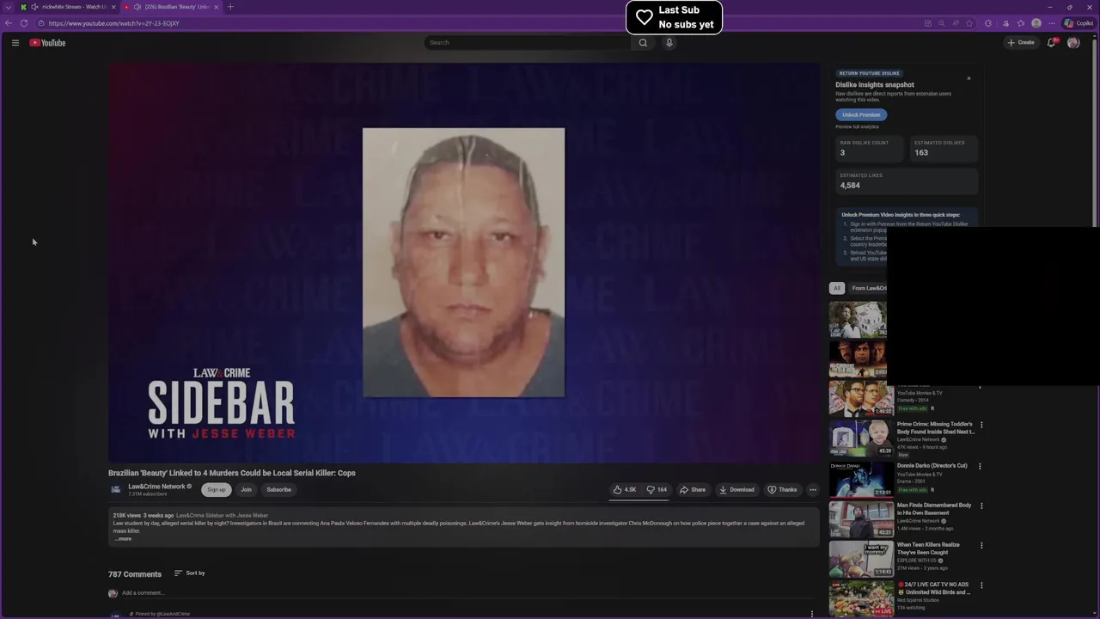Focus the YouTube search field

(x=527, y=42)
